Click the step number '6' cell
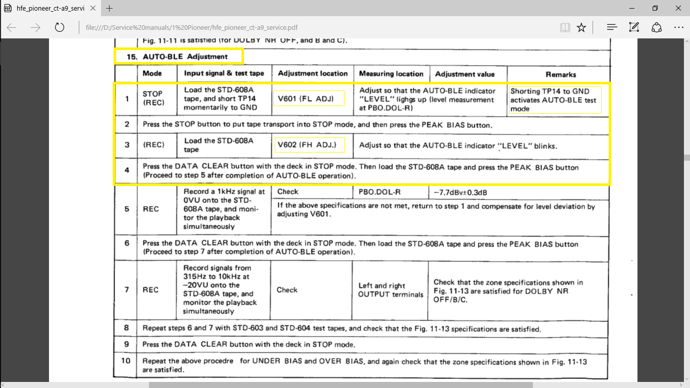The image size is (690, 388). coord(127,243)
